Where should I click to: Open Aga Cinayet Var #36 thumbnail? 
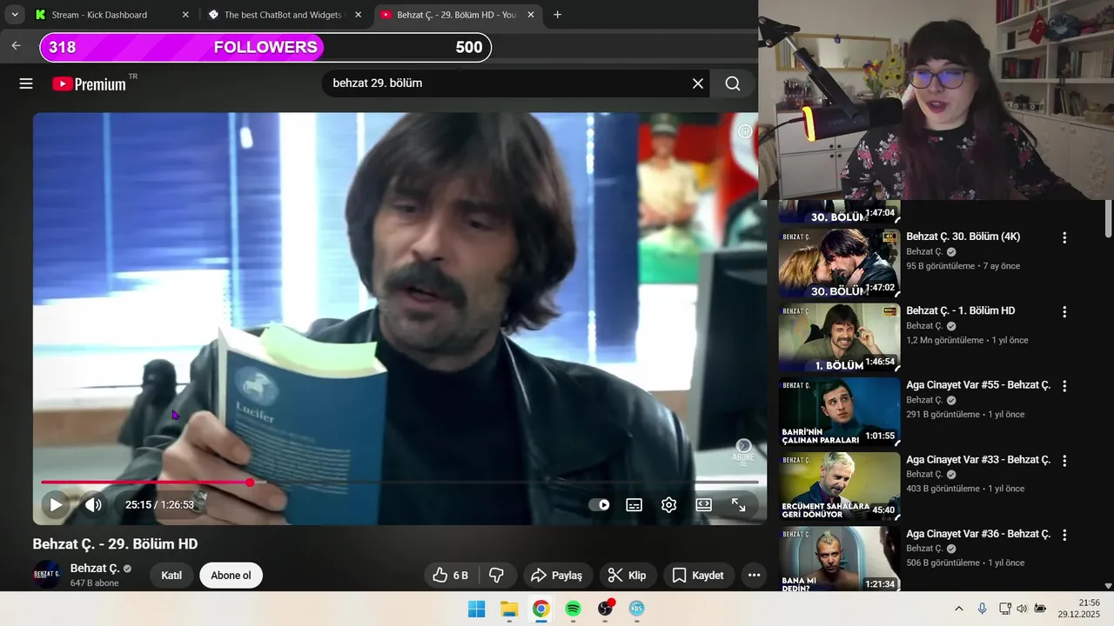pos(839,558)
